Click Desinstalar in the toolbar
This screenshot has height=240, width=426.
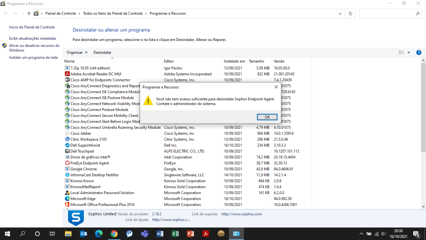pyautogui.click(x=102, y=52)
